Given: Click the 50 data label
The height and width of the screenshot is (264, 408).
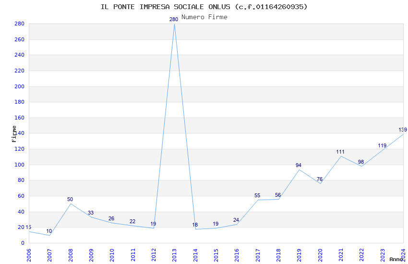Looking at the screenshot, I should click(70, 200).
